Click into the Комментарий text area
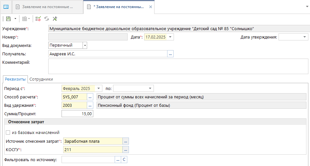 [x=178, y=66]
